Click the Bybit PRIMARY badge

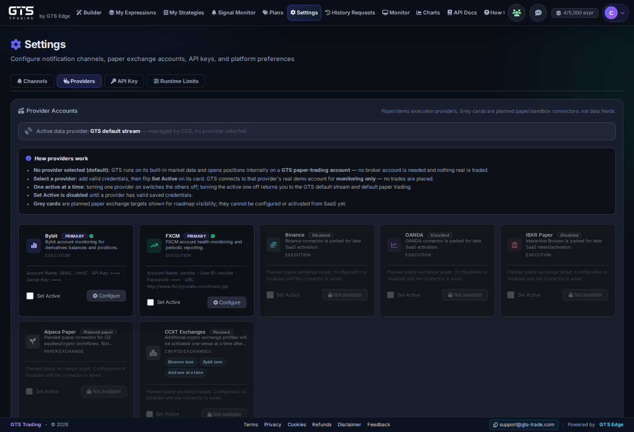pos(74,236)
